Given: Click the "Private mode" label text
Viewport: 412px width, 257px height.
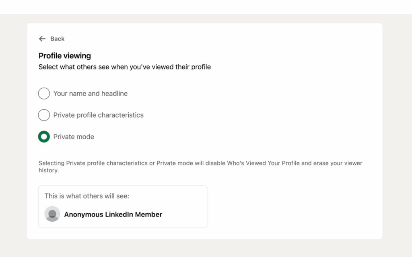Looking at the screenshot, I should pos(74,137).
